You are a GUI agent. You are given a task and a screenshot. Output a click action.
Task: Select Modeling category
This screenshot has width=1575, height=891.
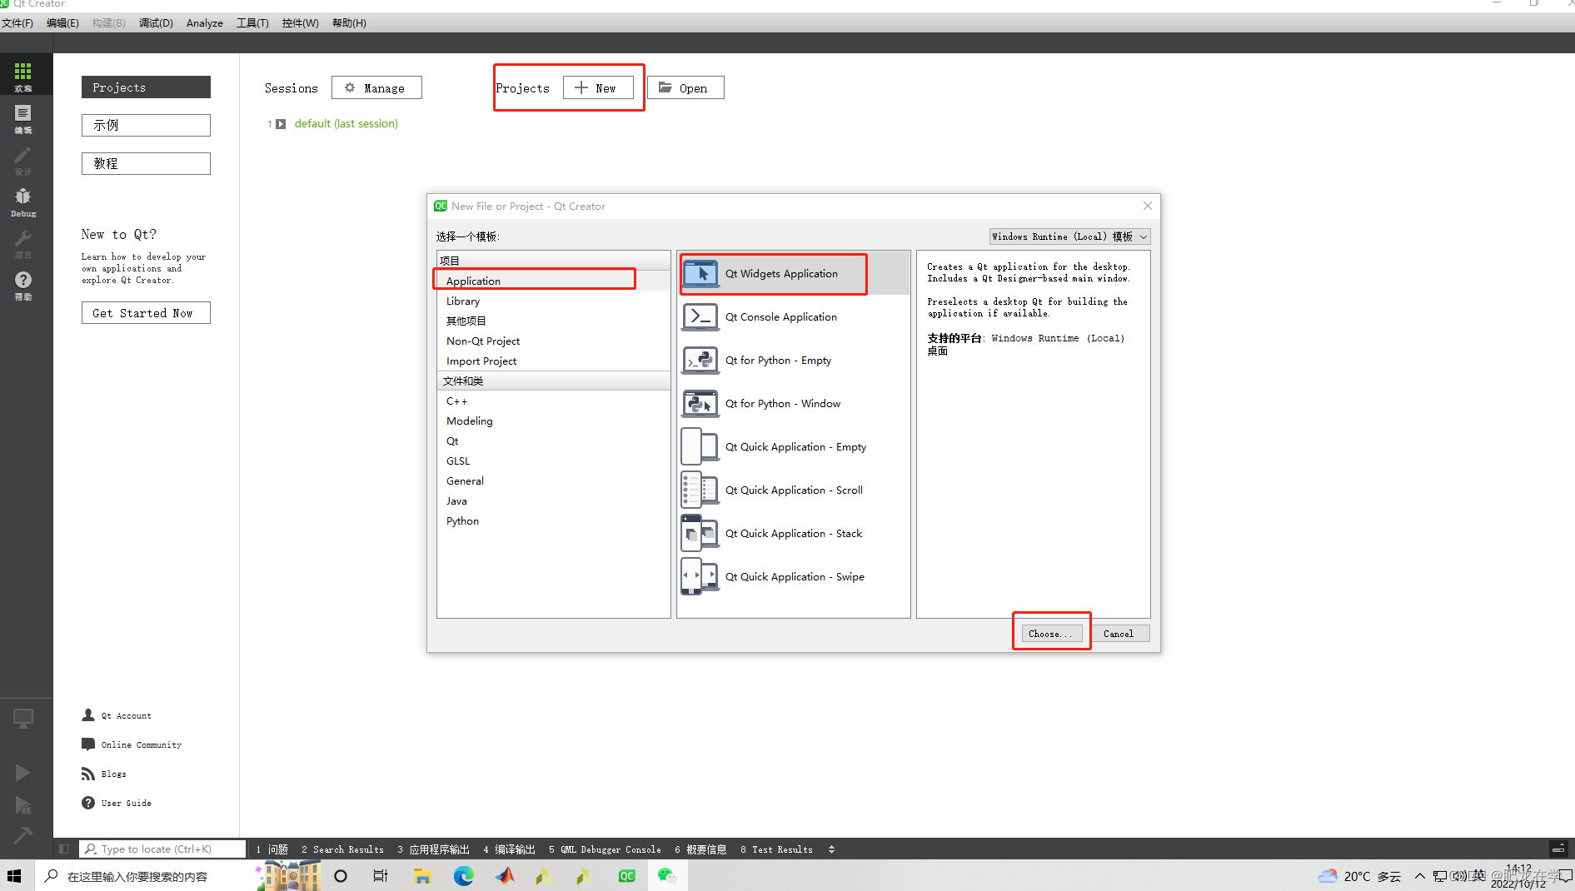click(x=553, y=421)
